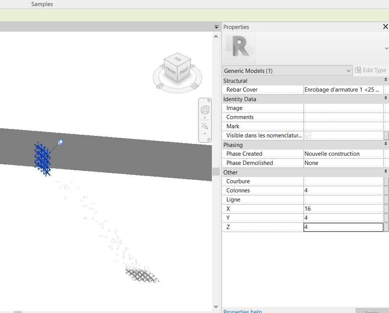Toggle the Visible dans les nomenclatures checkbox

pyautogui.click(x=308, y=136)
